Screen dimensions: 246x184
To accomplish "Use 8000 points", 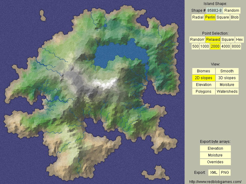I will point(236,46).
